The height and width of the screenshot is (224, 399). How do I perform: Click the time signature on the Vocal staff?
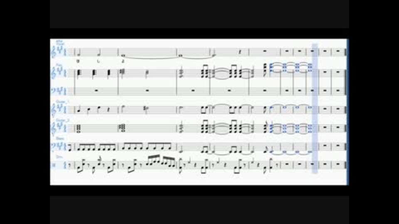tap(65, 52)
